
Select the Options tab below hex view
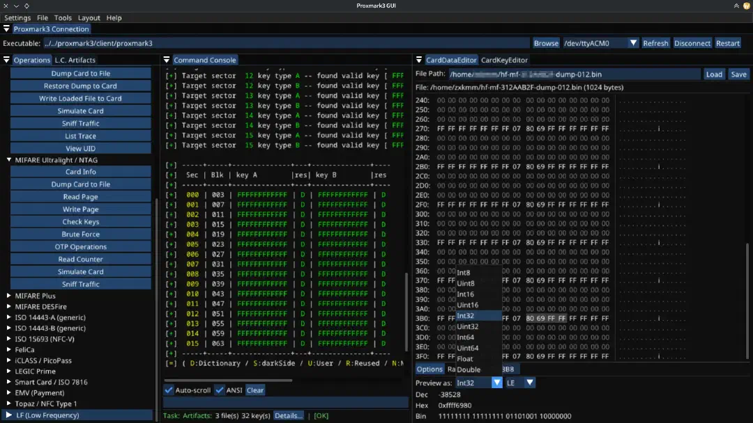(429, 369)
